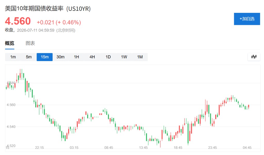Open the candlestick chart type icon

[254, 57]
